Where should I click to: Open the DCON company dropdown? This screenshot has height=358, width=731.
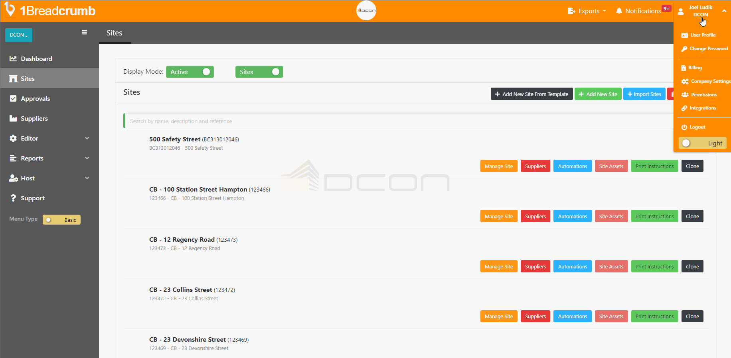click(19, 35)
